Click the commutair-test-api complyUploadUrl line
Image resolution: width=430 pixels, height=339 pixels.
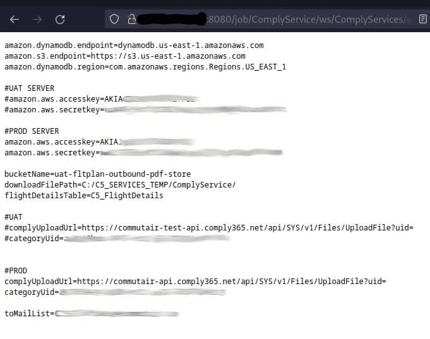click(209, 228)
